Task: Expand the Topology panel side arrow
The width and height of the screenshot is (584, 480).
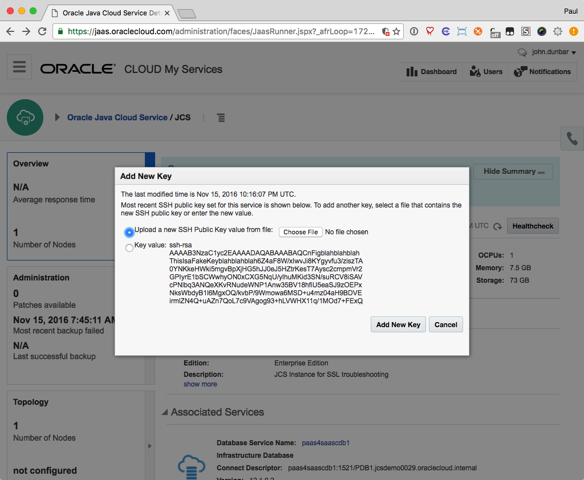Action: click(x=150, y=446)
